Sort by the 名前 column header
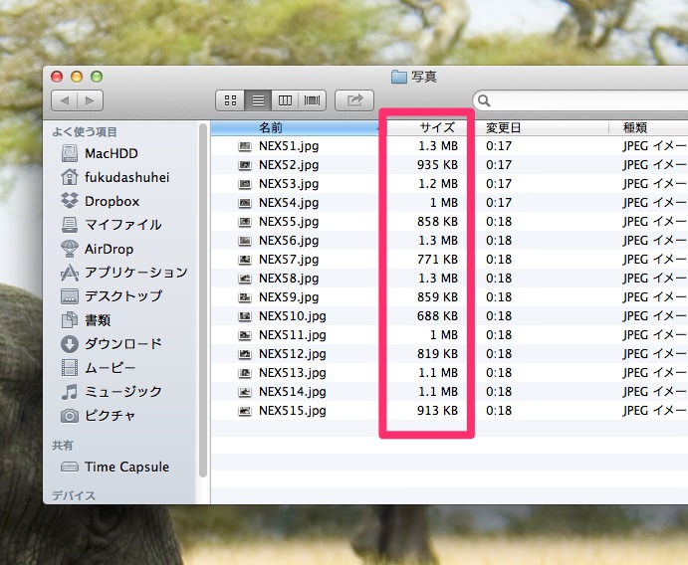688x565 pixels. [294, 127]
